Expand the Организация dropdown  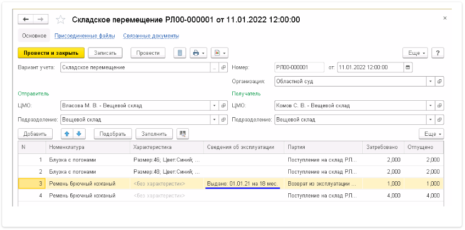(431, 81)
